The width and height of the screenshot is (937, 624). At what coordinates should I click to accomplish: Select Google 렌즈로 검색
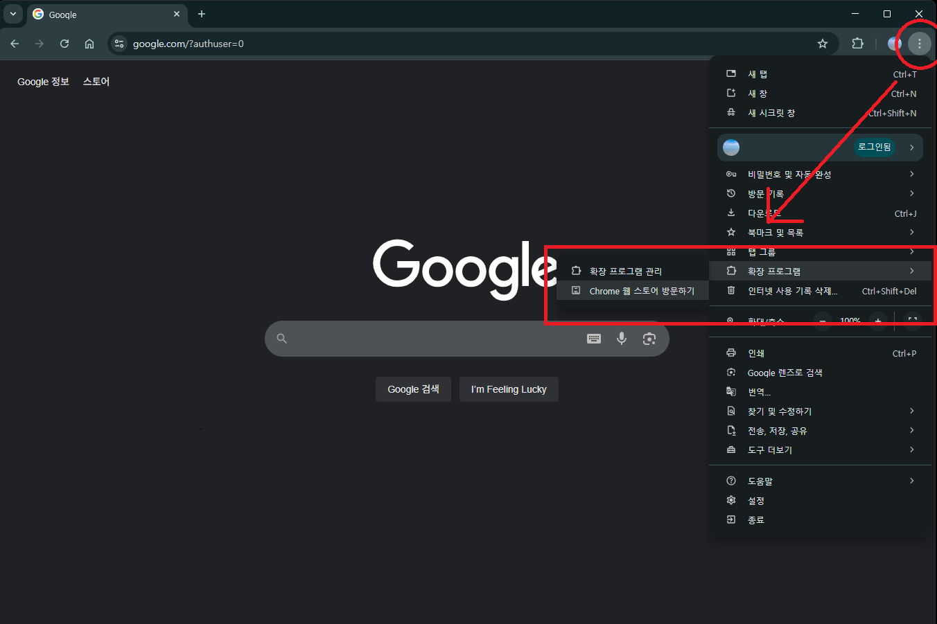pos(821,373)
